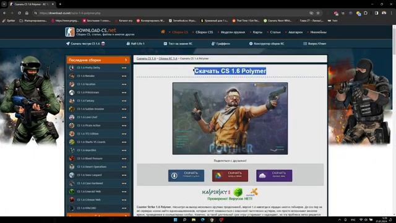Click CS 1.6 Love Live avatar icon

(72, 117)
